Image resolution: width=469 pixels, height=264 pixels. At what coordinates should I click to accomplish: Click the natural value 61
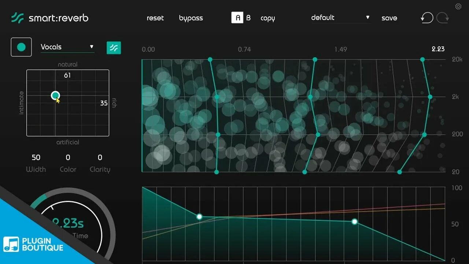click(67, 75)
